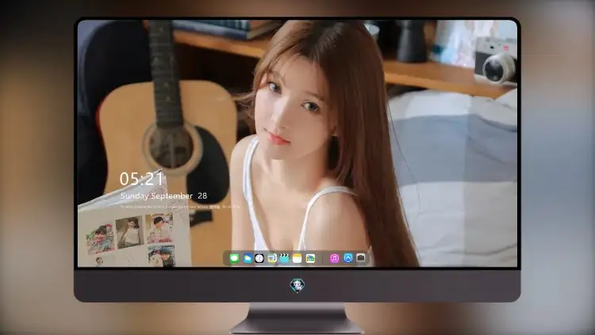The height and width of the screenshot is (335, 595).
Task: Open the green Messages app in dock
Action: pyautogui.click(x=234, y=259)
